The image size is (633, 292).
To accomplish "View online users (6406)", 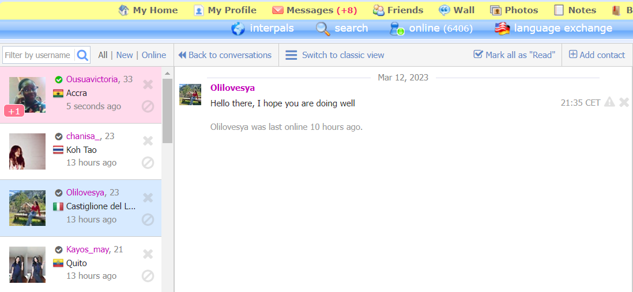I will click(x=441, y=28).
